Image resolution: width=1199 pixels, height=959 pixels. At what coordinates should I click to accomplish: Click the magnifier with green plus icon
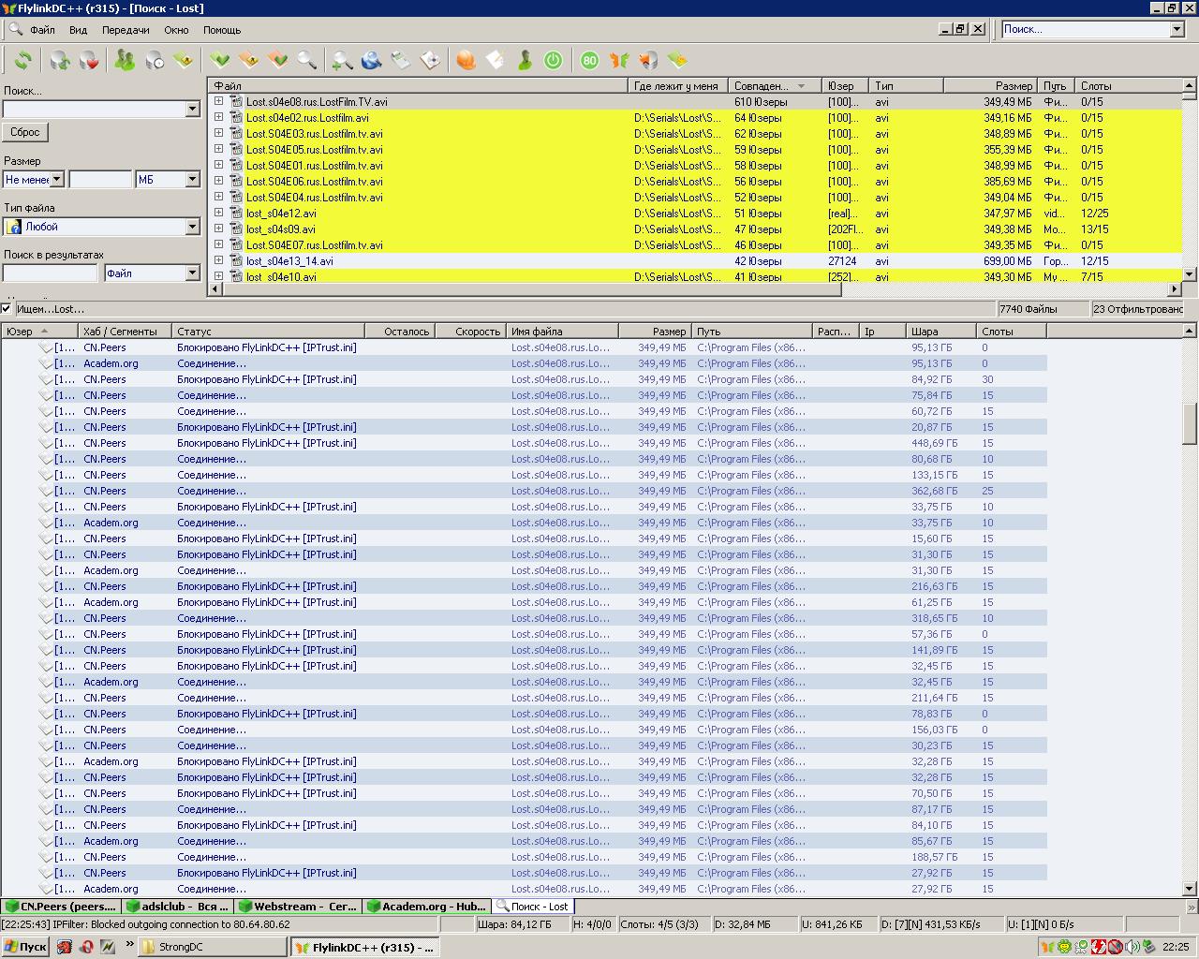coord(342,61)
